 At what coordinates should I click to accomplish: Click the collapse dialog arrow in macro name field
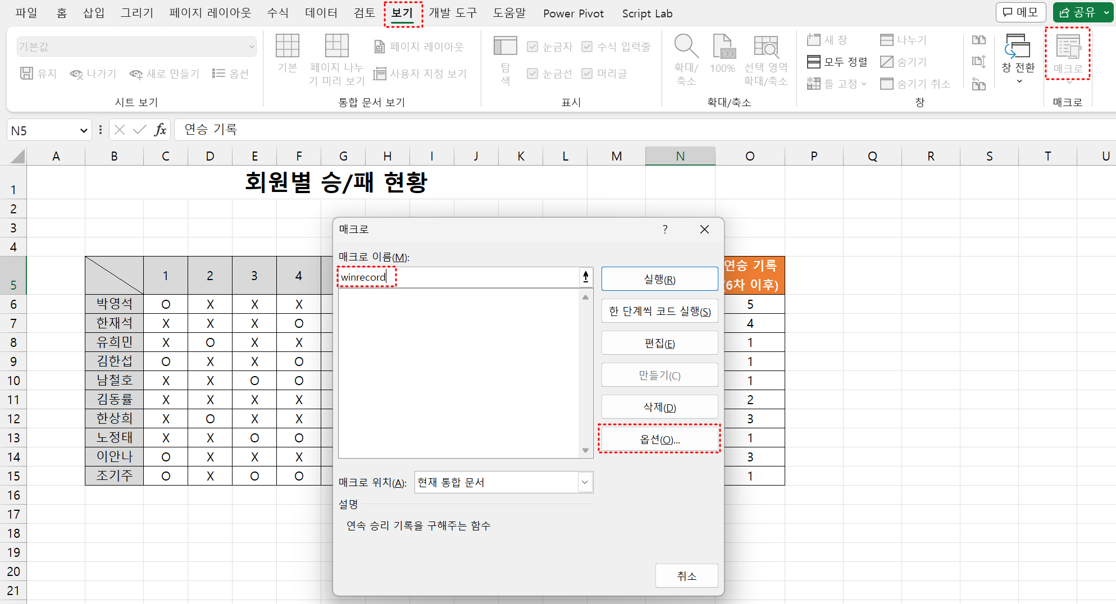(586, 277)
